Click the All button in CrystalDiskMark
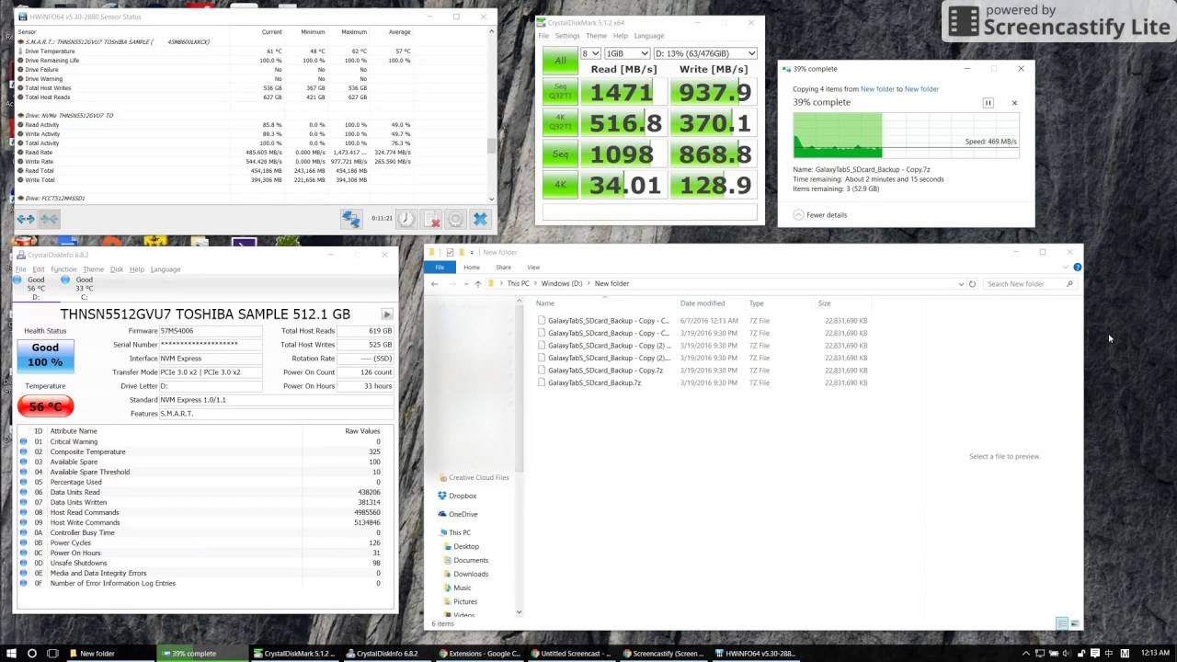The width and height of the screenshot is (1177, 662). click(x=560, y=61)
